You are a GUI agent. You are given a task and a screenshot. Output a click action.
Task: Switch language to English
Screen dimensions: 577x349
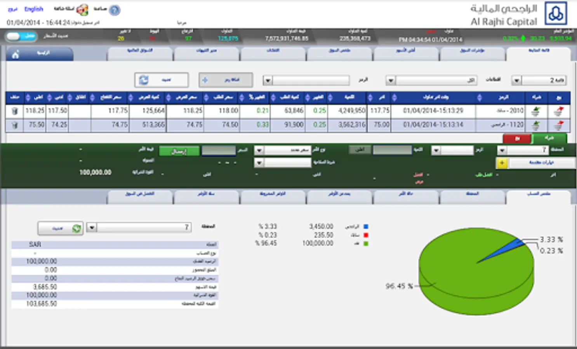[x=34, y=9]
